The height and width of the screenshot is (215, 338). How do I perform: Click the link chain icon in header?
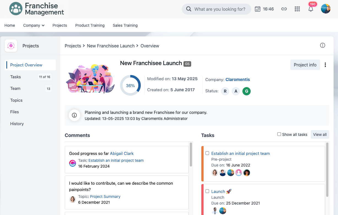[x=284, y=9]
